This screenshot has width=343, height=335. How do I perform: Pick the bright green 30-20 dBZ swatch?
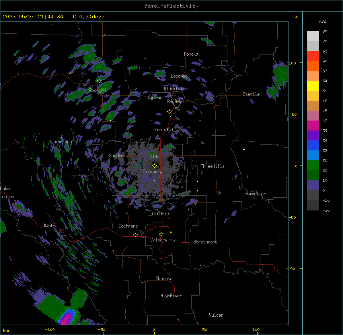coord(313,166)
